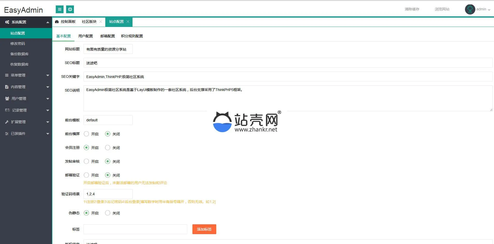494x244 pixels.
Task: Click the admin avatar picture
Action: tap(470, 9)
